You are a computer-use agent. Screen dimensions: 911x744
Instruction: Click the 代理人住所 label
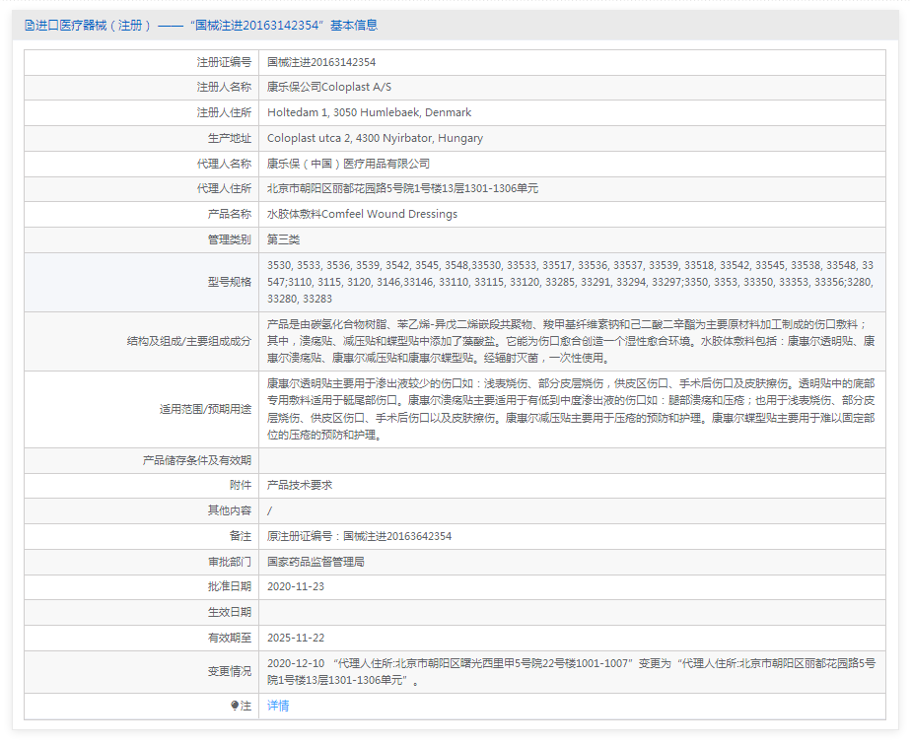[x=224, y=189]
